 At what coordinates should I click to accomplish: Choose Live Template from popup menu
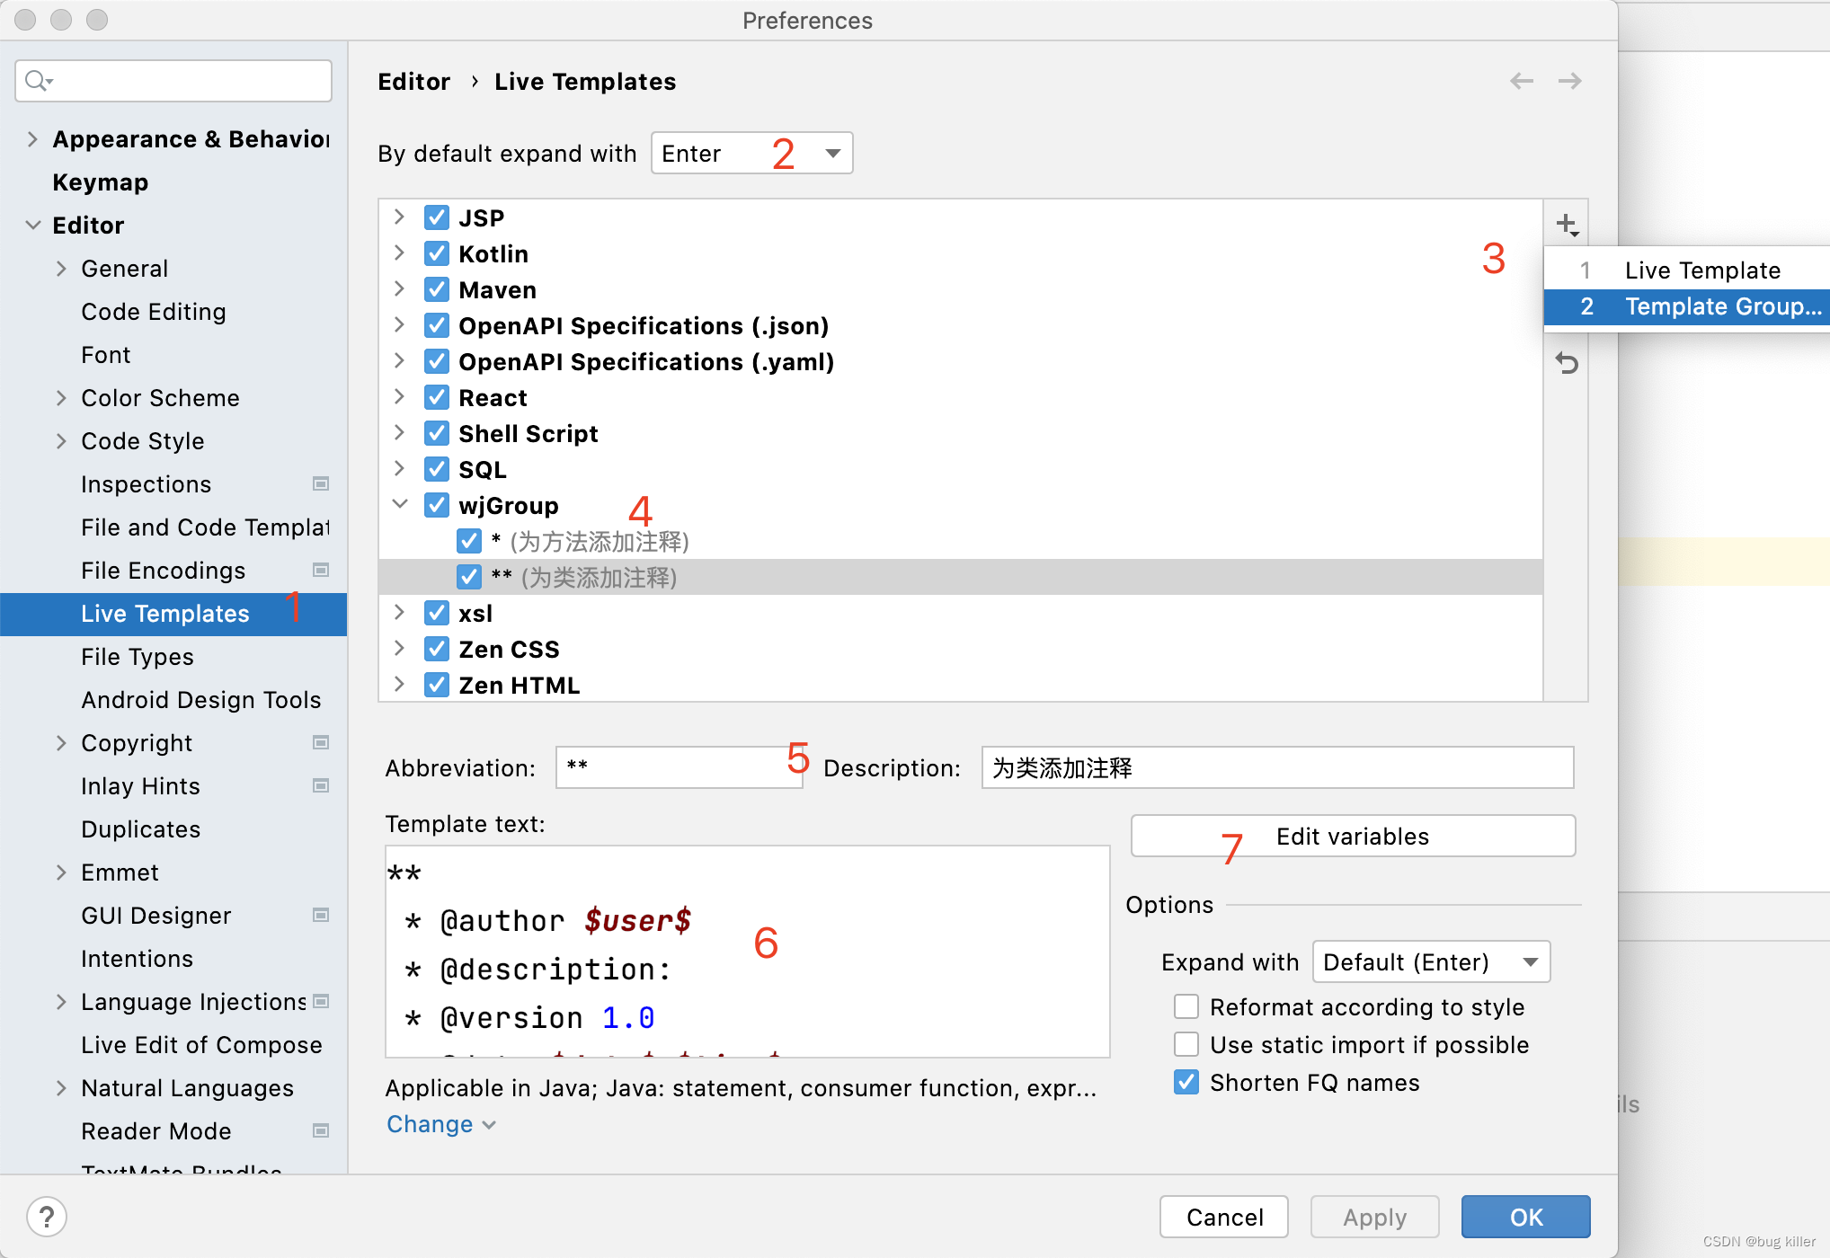tap(1701, 270)
